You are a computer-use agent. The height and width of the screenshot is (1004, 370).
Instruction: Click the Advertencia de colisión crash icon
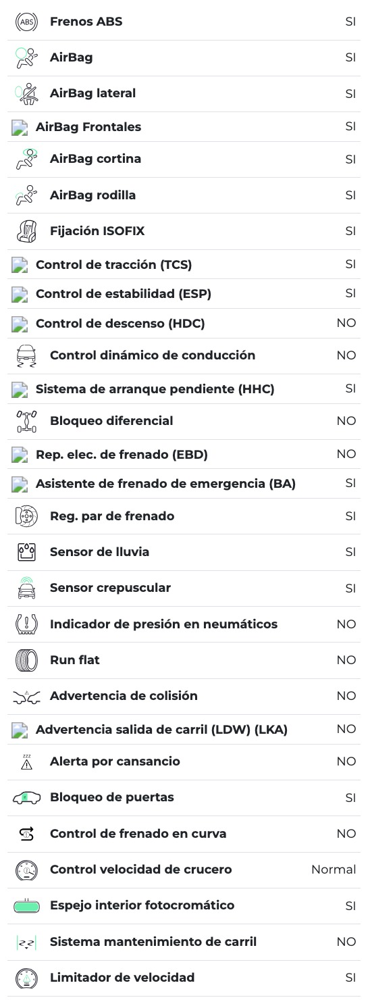click(27, 697)
